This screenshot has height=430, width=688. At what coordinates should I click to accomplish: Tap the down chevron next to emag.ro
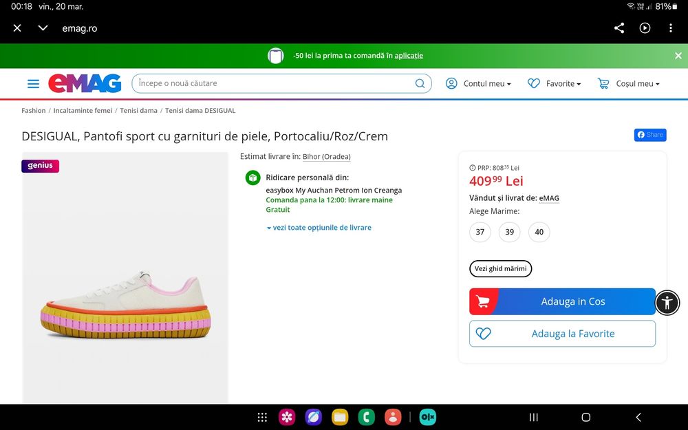pyautogui.click(x=43, y=28)
